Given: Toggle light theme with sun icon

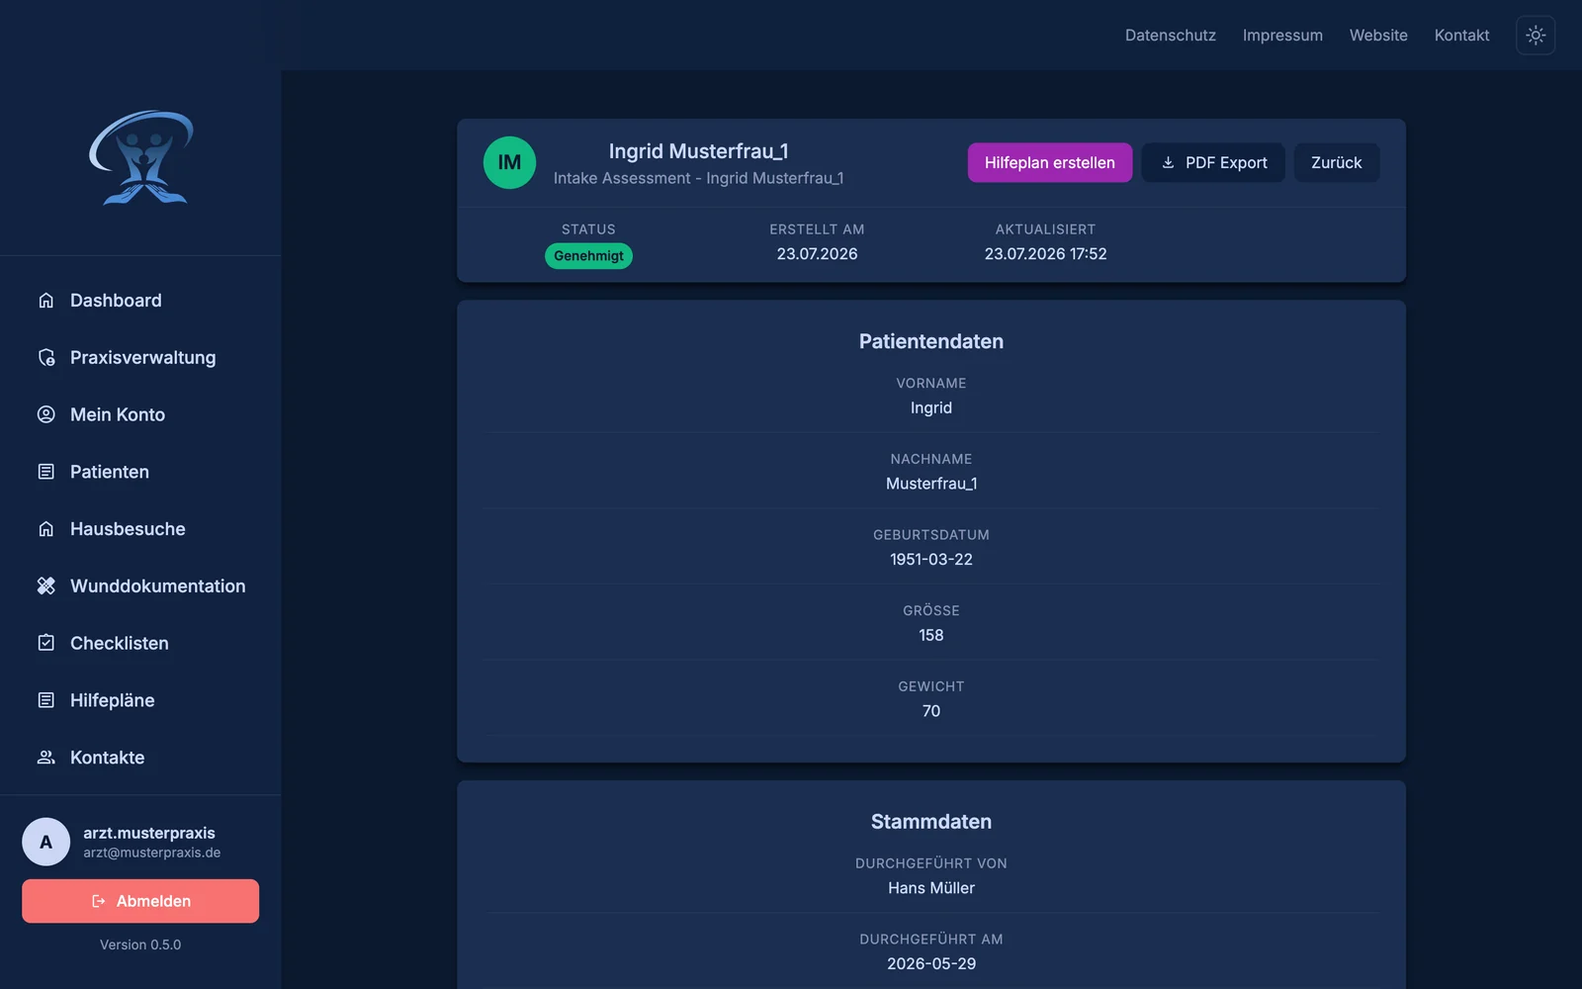Looking at the screenshot, I should 1536,35.
